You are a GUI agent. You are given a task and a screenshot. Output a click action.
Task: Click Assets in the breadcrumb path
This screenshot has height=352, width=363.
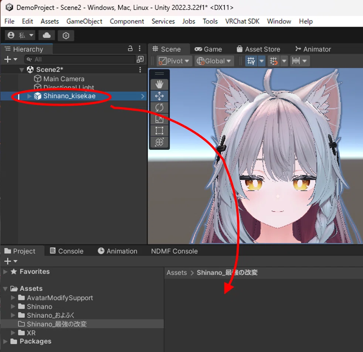coord(177,273)
